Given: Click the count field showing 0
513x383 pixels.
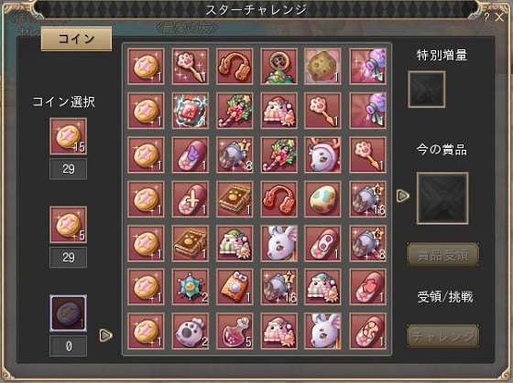Looking at the screenshot, I should [69, 346].
